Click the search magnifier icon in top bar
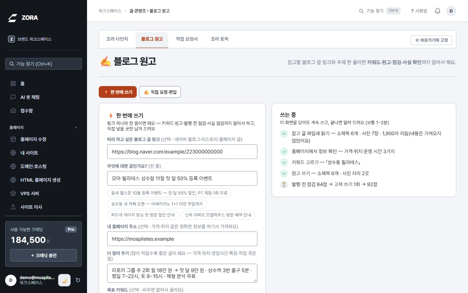 point(361,11)
